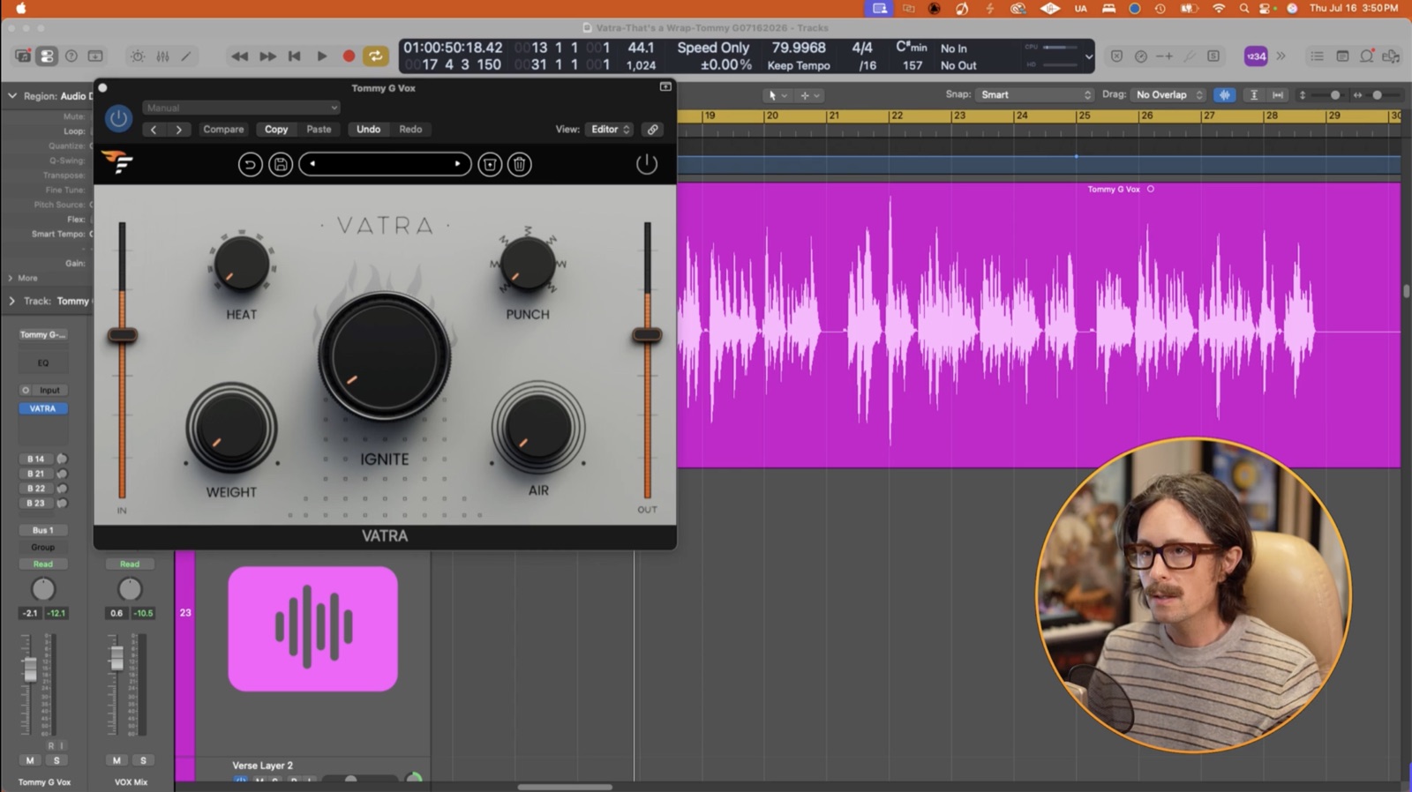Click the plugin link chain icon

[x=652, y=130]
